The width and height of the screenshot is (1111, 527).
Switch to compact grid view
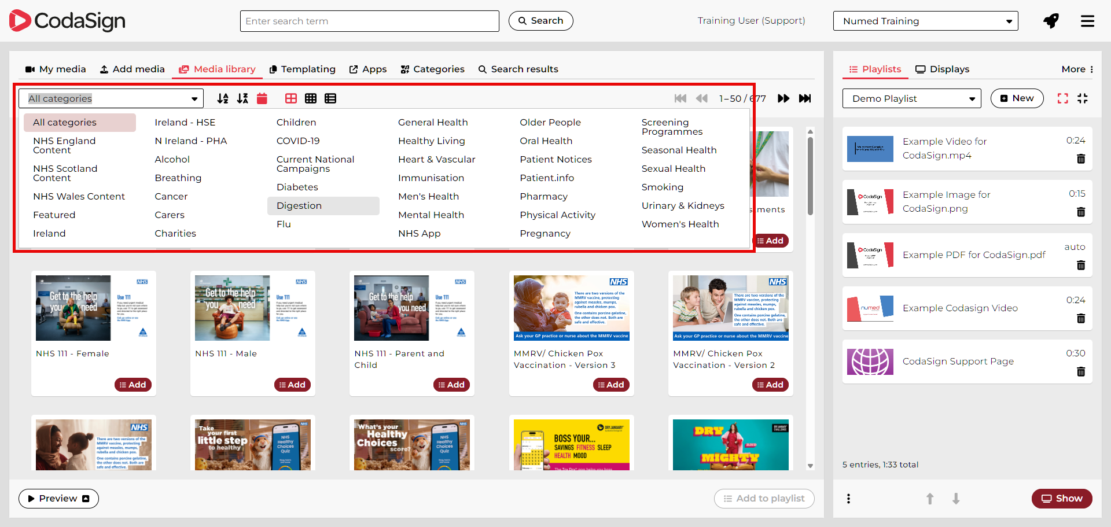311,98
